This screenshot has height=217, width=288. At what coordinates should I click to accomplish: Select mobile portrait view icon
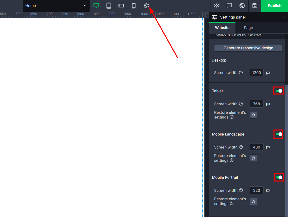134,6
